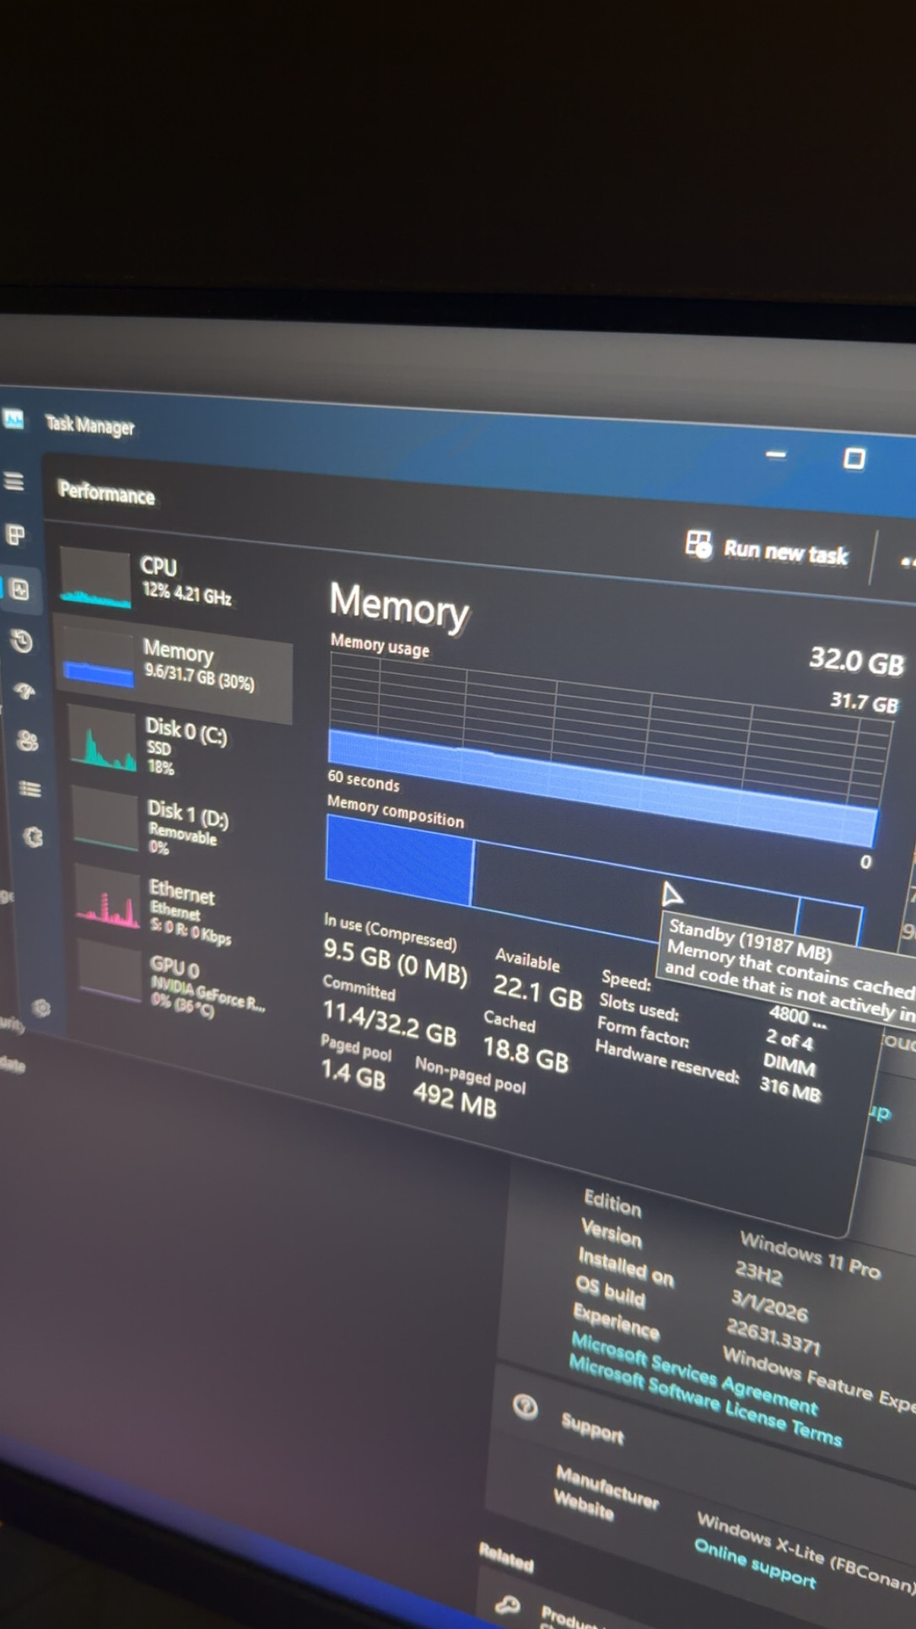Click Run new task icon
This screenshot has height=1629, width=916.
point(698,545)
